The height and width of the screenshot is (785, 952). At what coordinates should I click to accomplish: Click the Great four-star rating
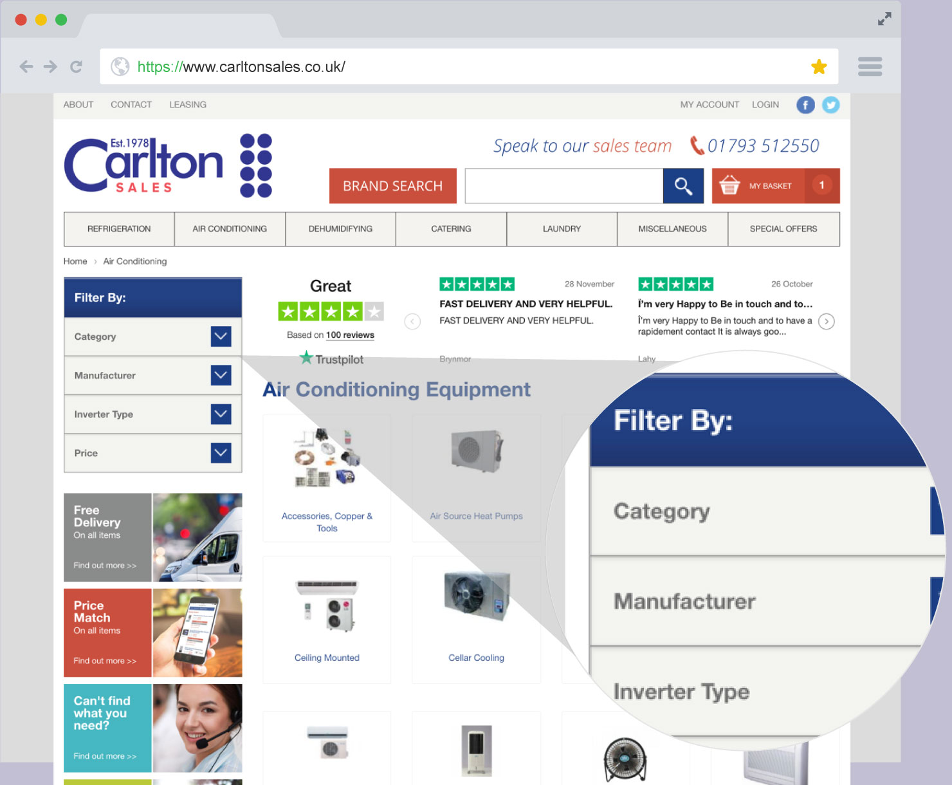tap(331, 312)
